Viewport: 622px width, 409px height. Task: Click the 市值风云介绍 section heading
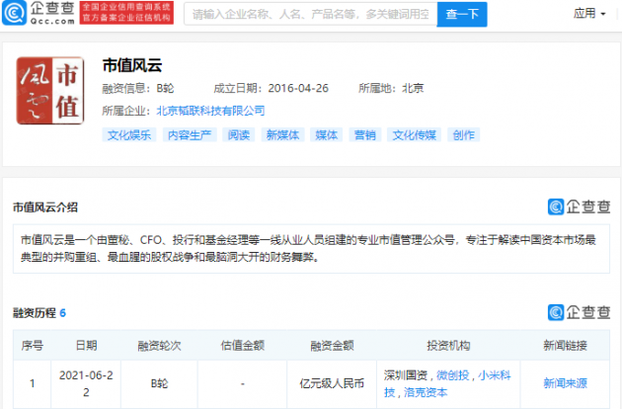click(x=45, y=207)
